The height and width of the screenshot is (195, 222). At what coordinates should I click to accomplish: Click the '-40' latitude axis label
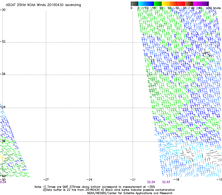(3, 176)
